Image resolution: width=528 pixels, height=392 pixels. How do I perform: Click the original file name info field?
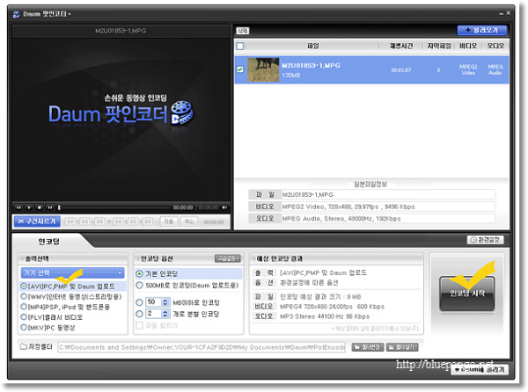point(388,194)
